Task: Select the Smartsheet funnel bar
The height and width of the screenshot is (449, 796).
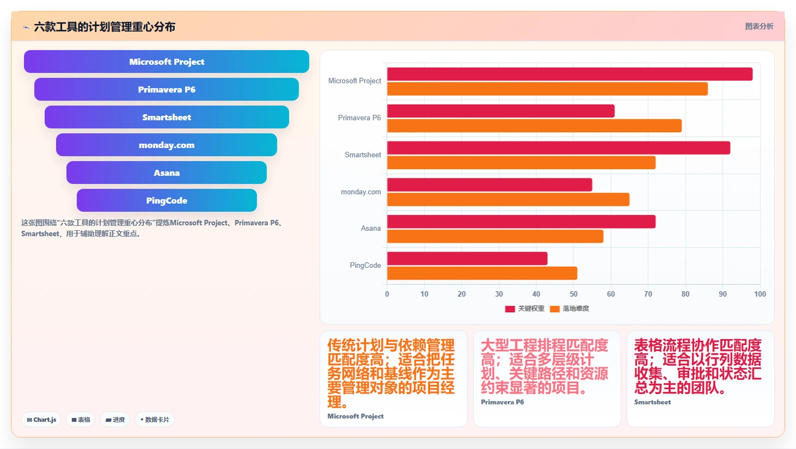Action: (x=167, y=117)
